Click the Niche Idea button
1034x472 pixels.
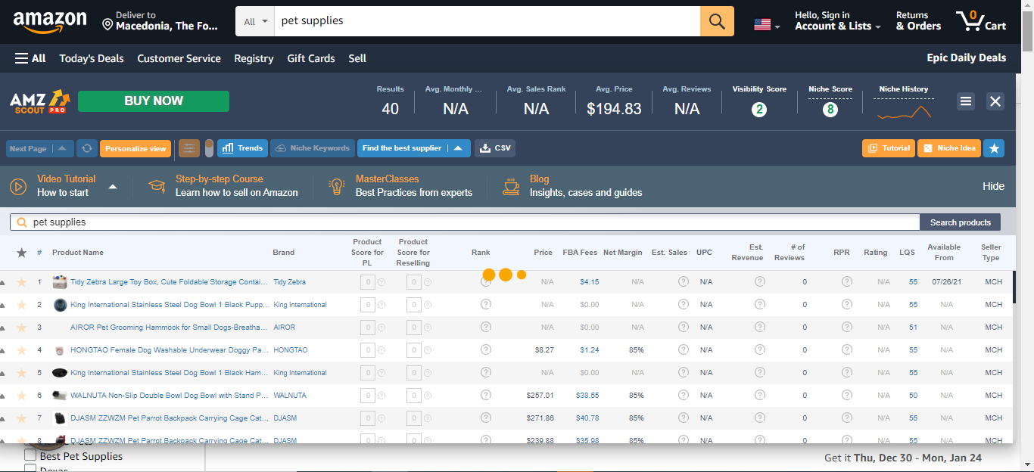[949, 148]
